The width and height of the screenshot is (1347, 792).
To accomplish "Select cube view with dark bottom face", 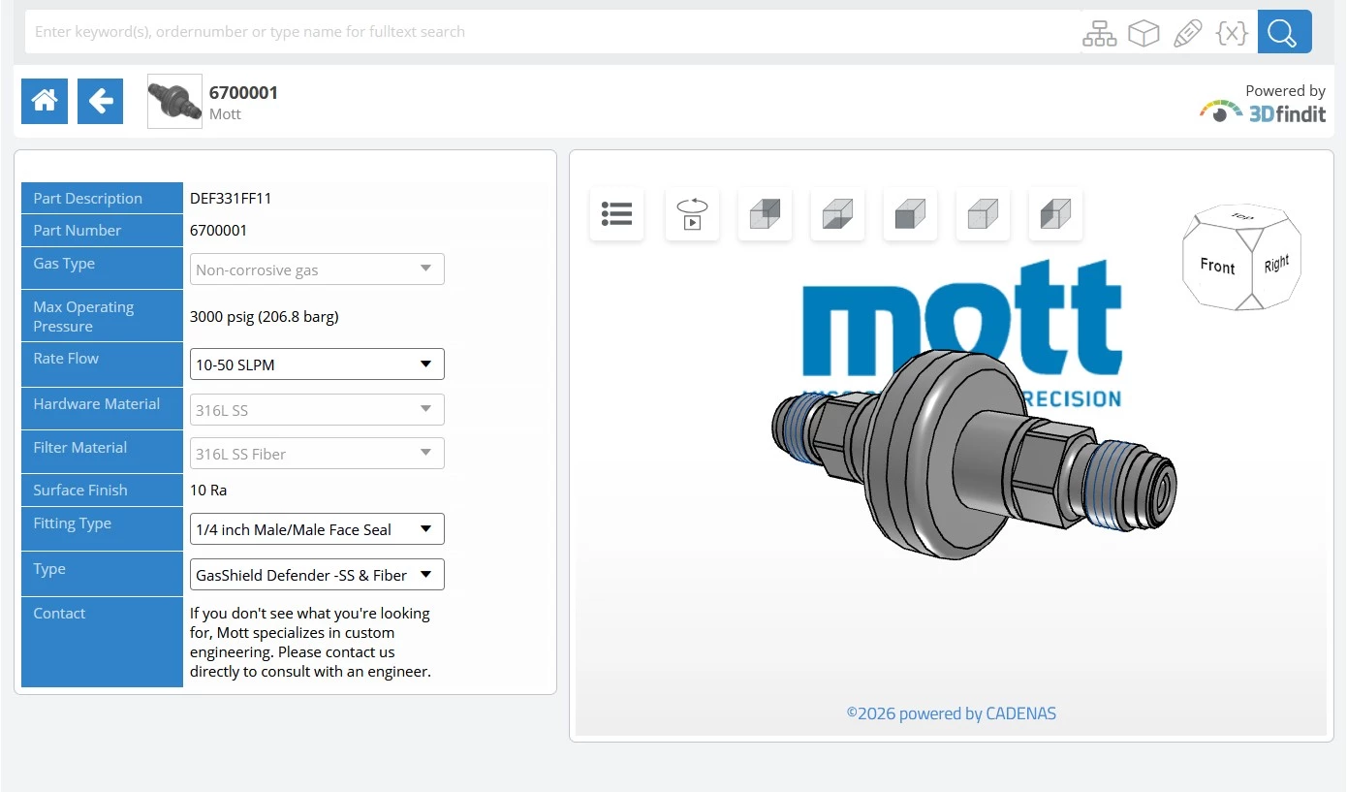I will tap(837, 213).
